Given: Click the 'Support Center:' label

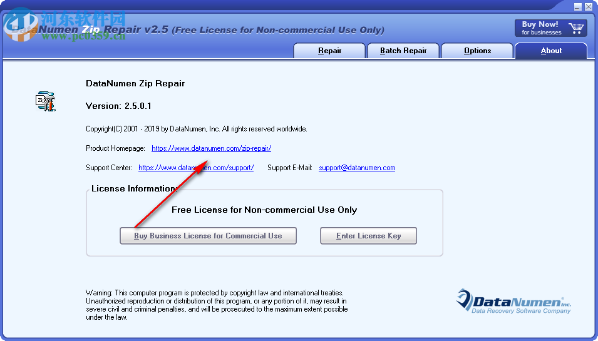Looking at the screenshot, I should [x=109, y=168].
